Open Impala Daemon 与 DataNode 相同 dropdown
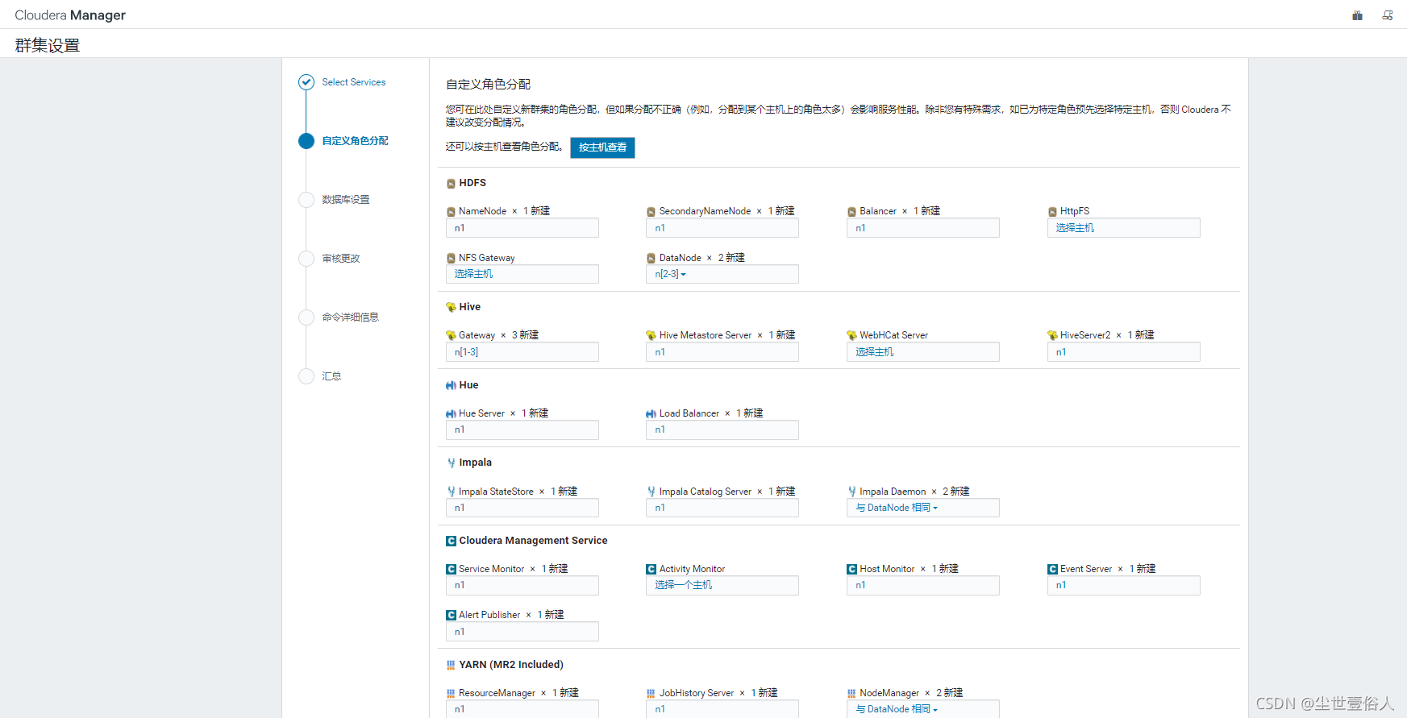 [x=897, y=508]
